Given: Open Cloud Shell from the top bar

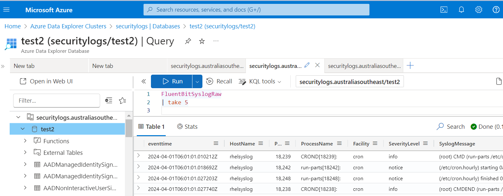Looking at the screenshot, I should click(444, 10).
